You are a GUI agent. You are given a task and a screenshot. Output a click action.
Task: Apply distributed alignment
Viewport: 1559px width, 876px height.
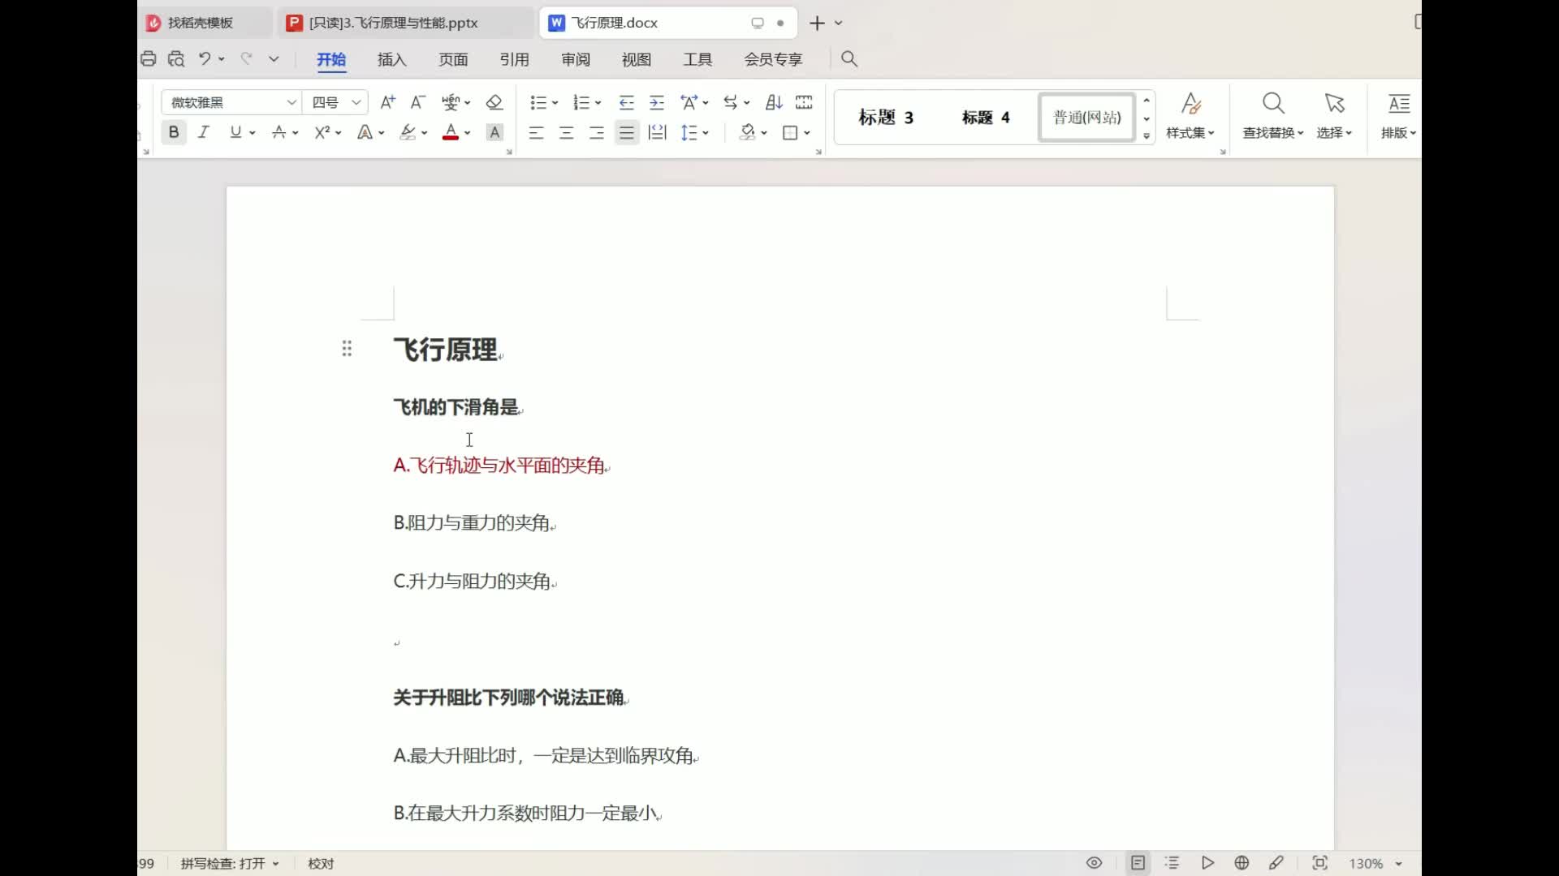coord(658,132)
